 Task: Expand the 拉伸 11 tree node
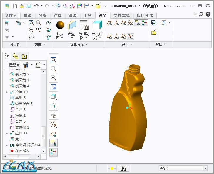pos(7,133)
